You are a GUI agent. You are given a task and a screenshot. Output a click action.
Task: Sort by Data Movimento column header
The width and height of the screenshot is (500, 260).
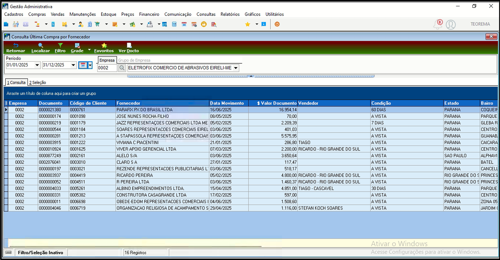coord(229,103)
